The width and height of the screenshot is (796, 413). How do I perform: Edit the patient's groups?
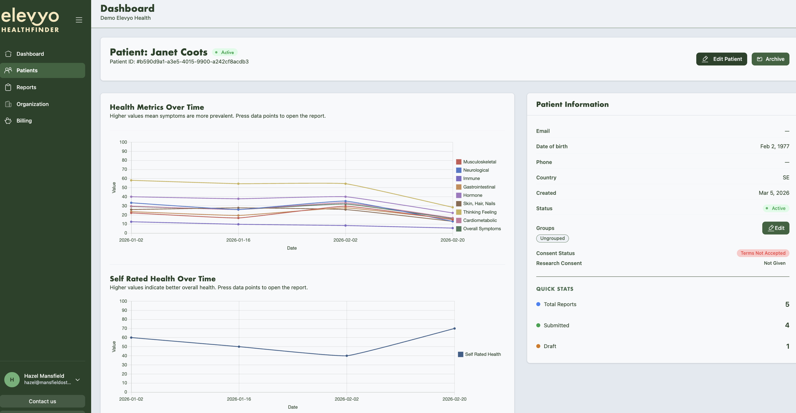tap(775, 228)
